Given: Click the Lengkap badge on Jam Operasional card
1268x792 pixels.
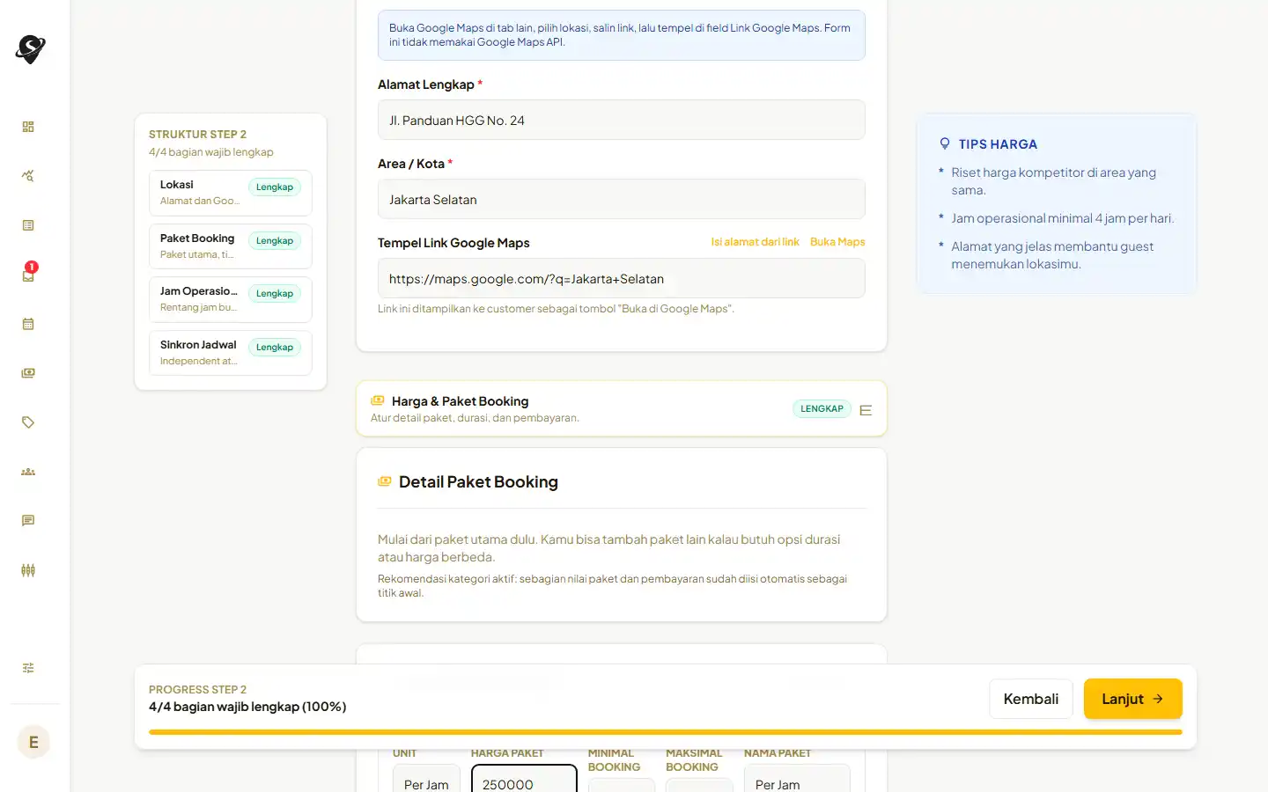Looking at the screenshot, I should click(275, 294).
